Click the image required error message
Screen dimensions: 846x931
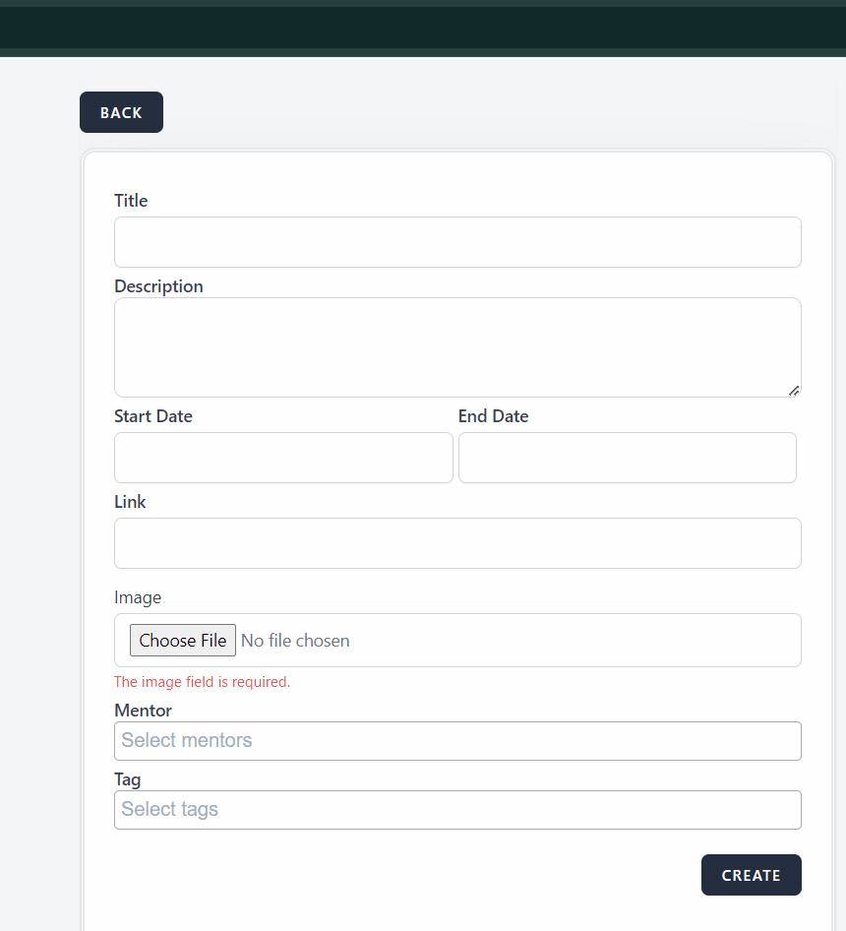202,682
